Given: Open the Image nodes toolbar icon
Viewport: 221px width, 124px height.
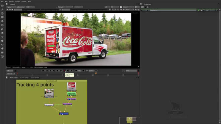Looking at the screenshot, I should [x=2, y=6].
